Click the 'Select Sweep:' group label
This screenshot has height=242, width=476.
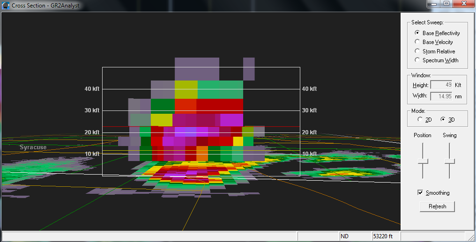427,22
